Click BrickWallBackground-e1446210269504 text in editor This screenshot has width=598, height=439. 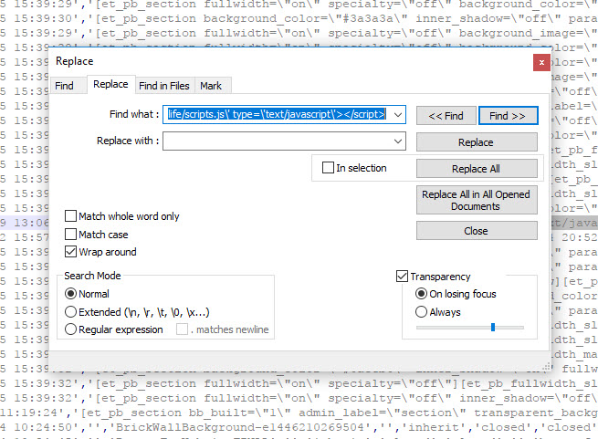[x=240, y=427]
